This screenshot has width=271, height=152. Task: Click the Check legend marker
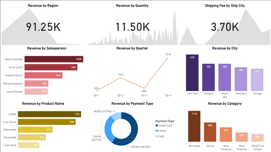[157, 131]
